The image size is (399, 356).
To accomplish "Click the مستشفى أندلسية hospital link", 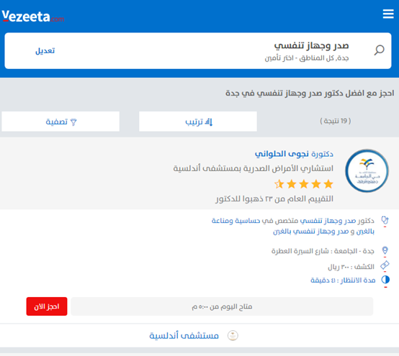I will click(184, 336).
